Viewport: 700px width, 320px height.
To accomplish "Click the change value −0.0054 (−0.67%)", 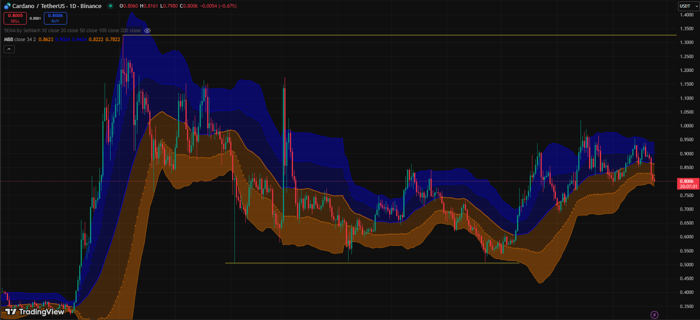I will [x=218, y=6].
